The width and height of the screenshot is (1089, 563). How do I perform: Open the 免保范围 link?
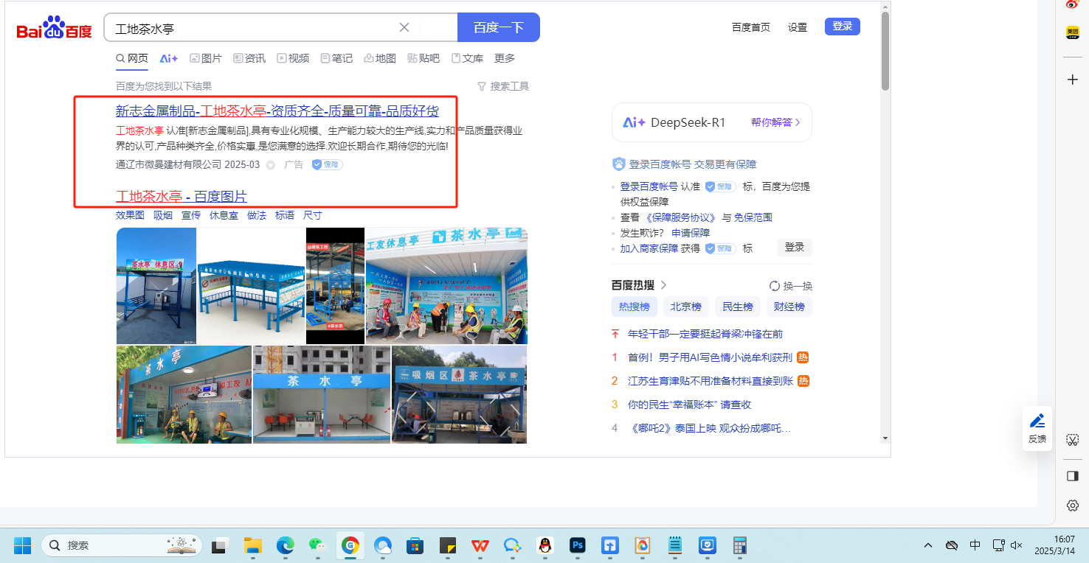click(753, 217)
